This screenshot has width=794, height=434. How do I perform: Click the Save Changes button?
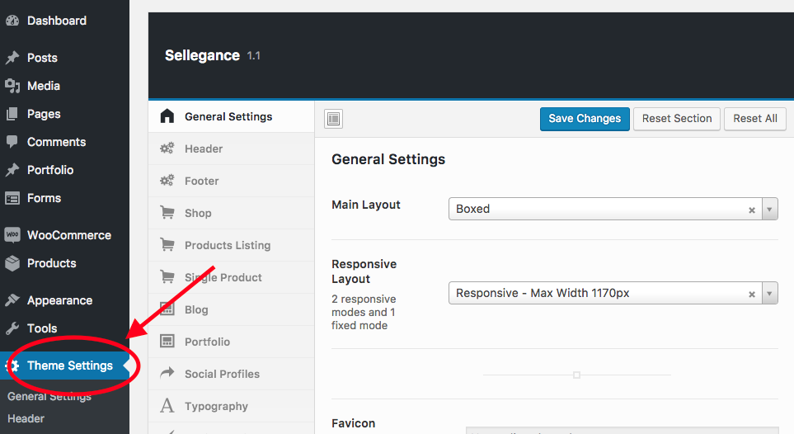585,119
